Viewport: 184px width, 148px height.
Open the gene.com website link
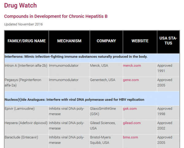pos(131,80)
